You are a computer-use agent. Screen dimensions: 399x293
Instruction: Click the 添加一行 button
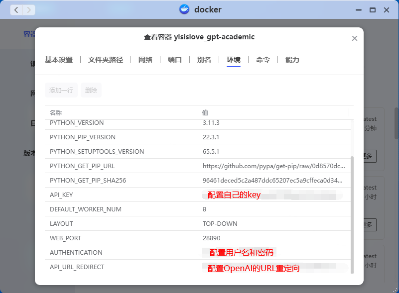coord(61,90)
